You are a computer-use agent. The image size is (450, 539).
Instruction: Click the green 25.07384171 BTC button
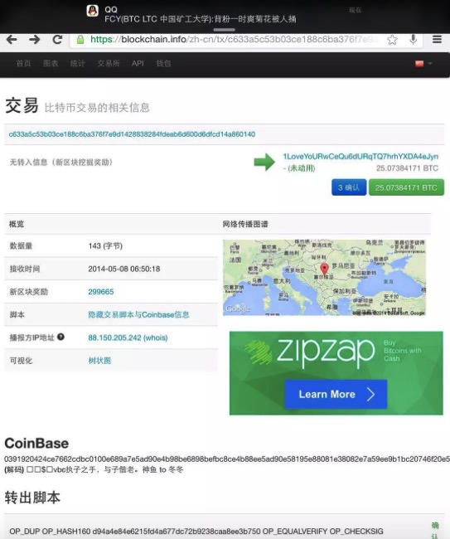pos(406,187)
